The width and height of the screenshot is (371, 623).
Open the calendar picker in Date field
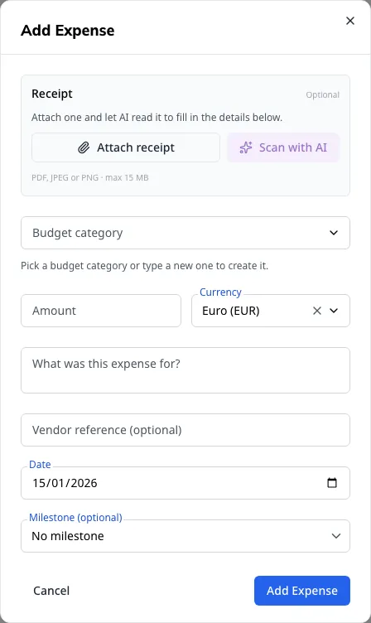click(x=332, y=483)
